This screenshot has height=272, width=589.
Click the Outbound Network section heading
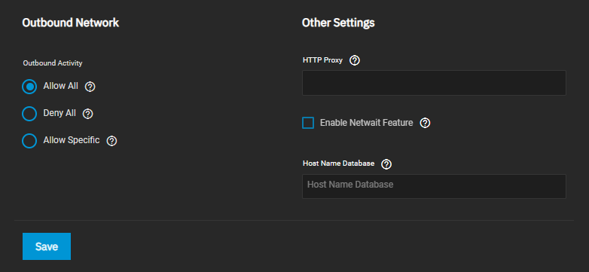click(71, 23)
